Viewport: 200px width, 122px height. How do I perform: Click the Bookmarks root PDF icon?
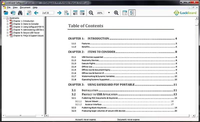tap(7, 18)
